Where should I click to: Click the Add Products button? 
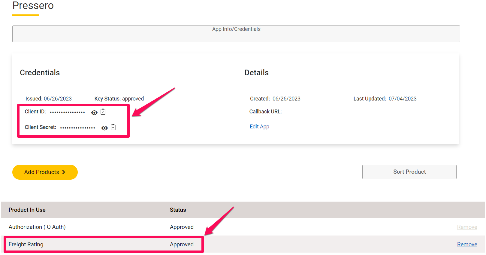(x=45, y=172)
